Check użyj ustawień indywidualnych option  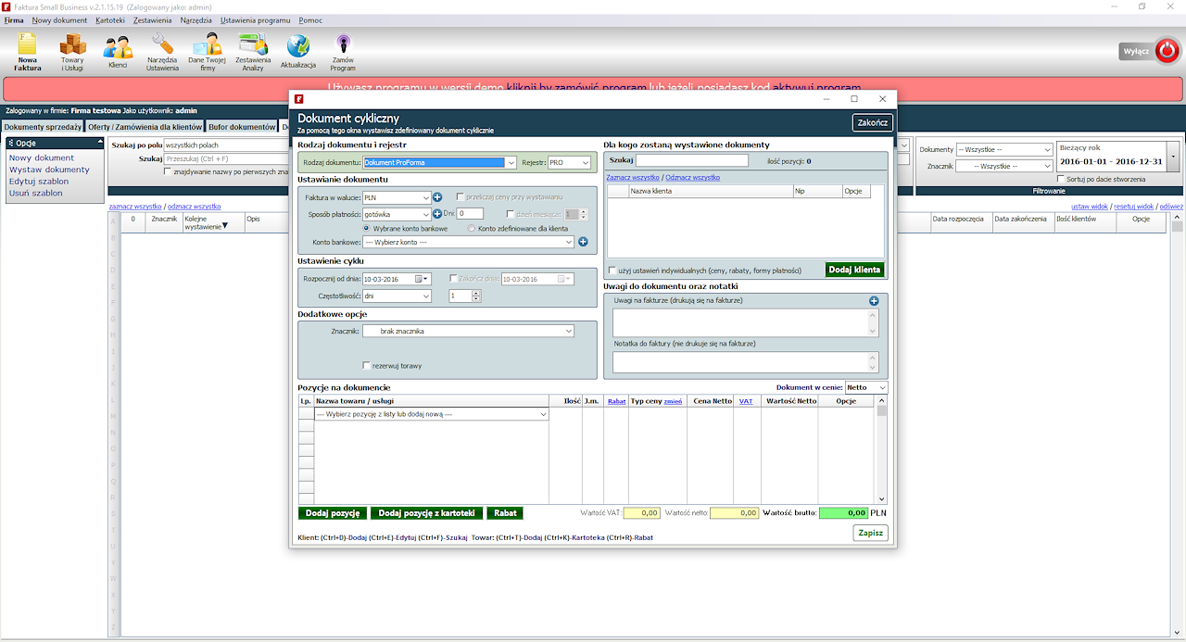pos(612,271)
